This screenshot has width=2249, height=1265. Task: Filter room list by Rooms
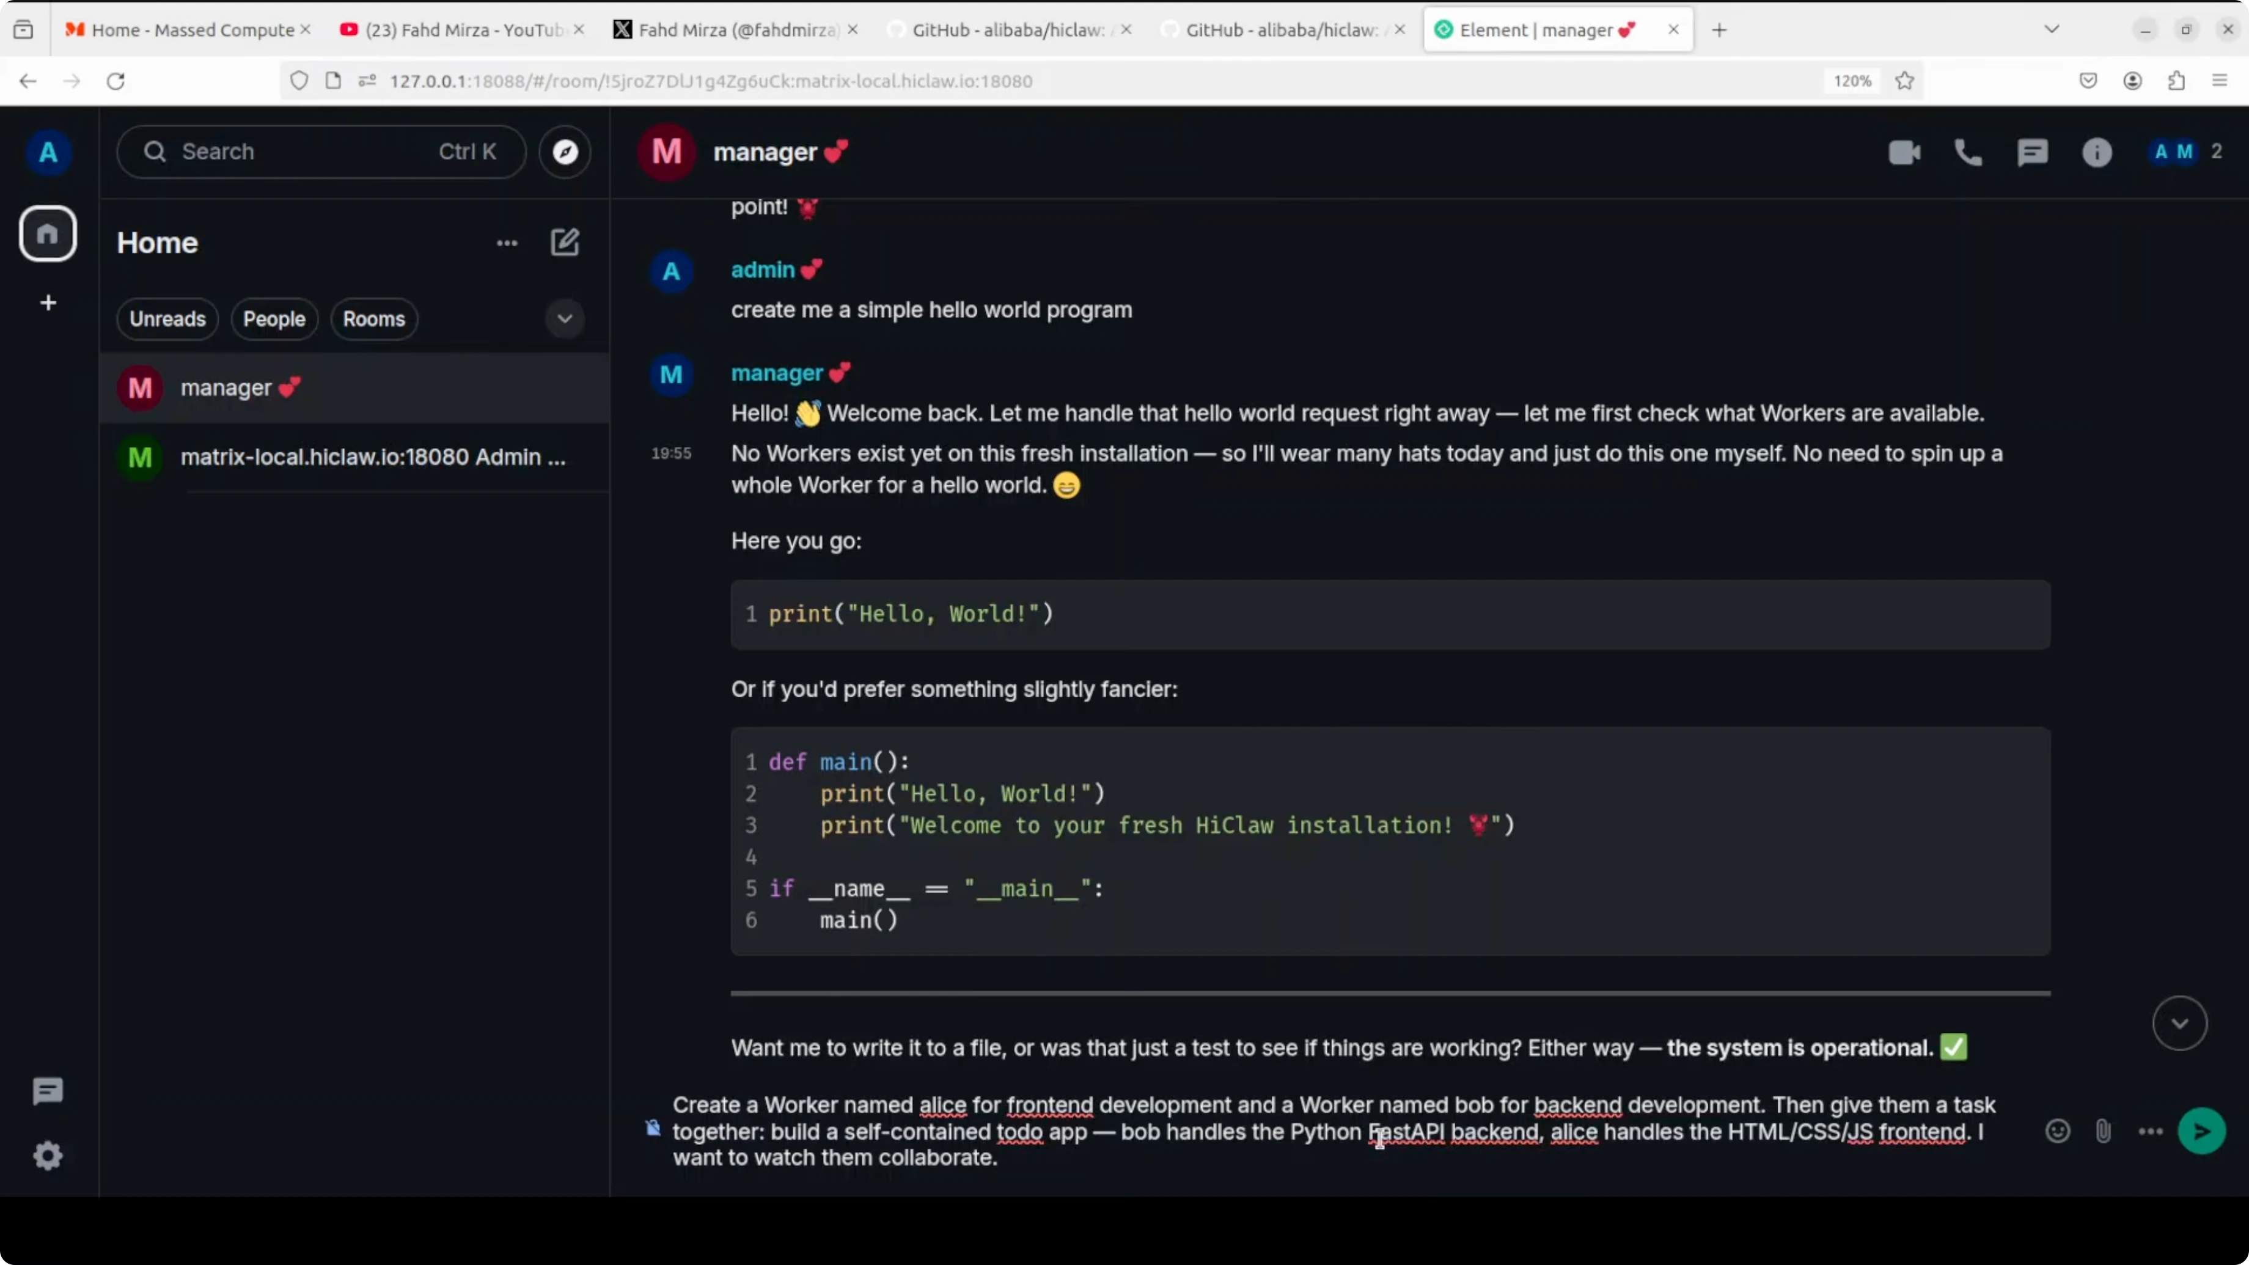373,318
